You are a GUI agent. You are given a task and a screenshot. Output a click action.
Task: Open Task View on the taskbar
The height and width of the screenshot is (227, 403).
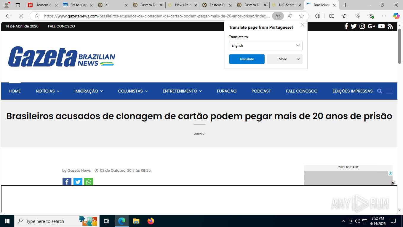(107, 221)
